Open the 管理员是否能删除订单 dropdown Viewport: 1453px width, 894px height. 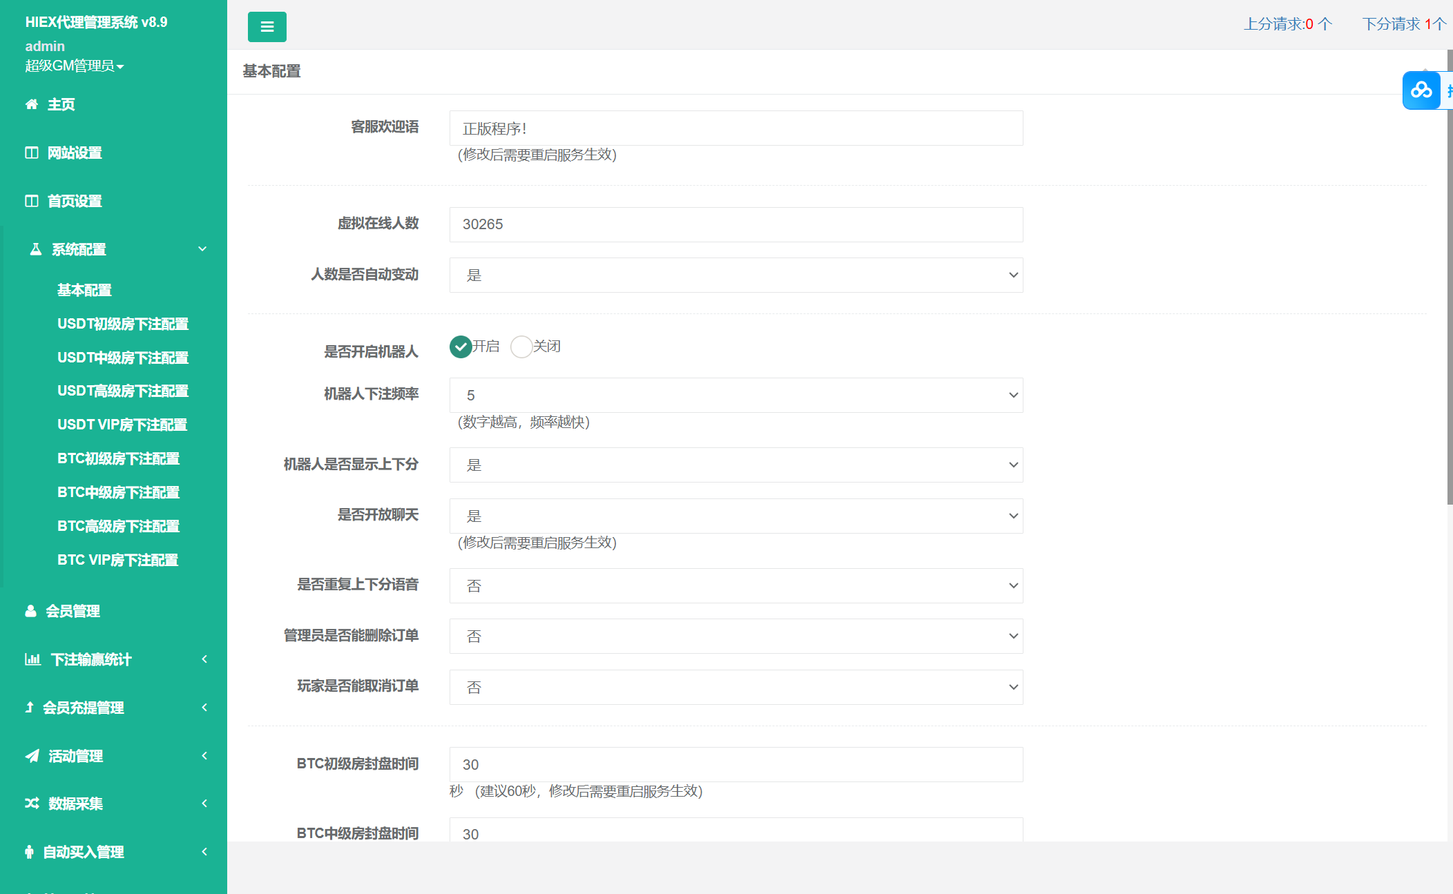pyautogui.click(x=735, y=636)
